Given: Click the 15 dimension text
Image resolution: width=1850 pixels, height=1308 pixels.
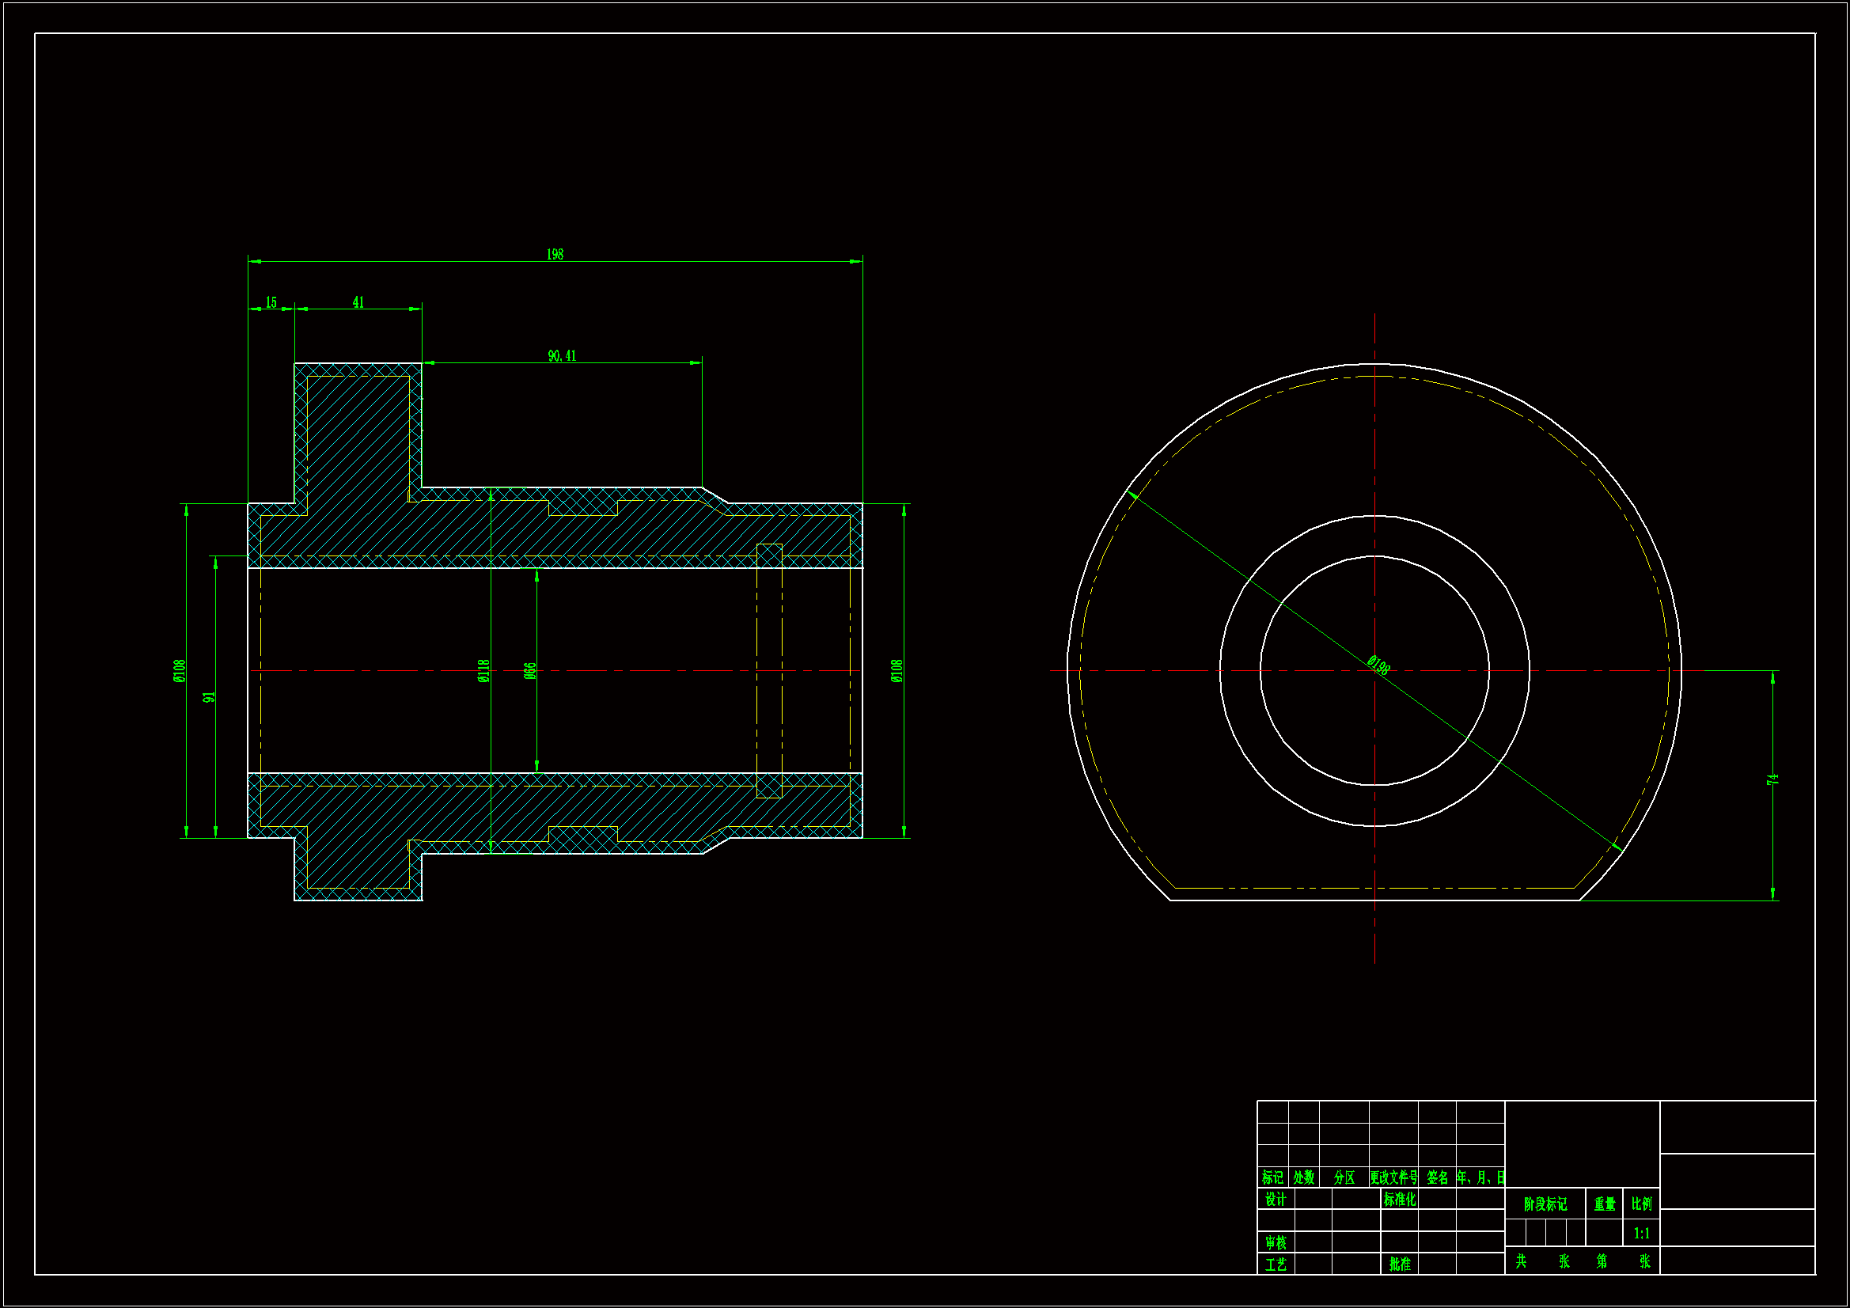Looking at the screenshot, I should pyautogui.click(x=271, y=302).
